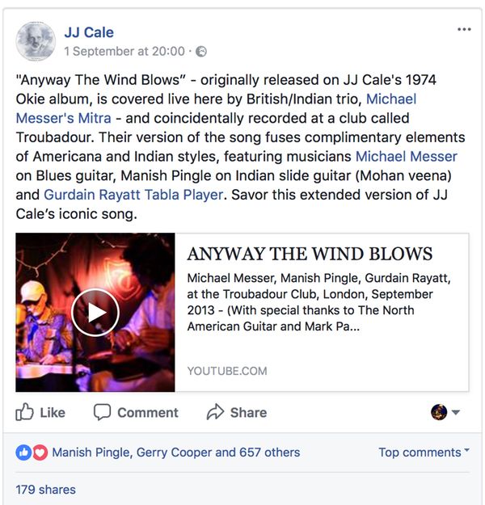485x505 pixels.
Task: Play the Anyway The Wind Blows video
Action: point(95,313)
